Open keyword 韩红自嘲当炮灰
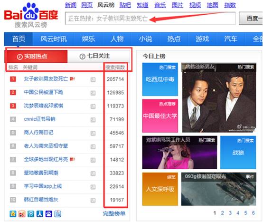The width and height of the screenshot is (263, 222). tap(41, 200)
